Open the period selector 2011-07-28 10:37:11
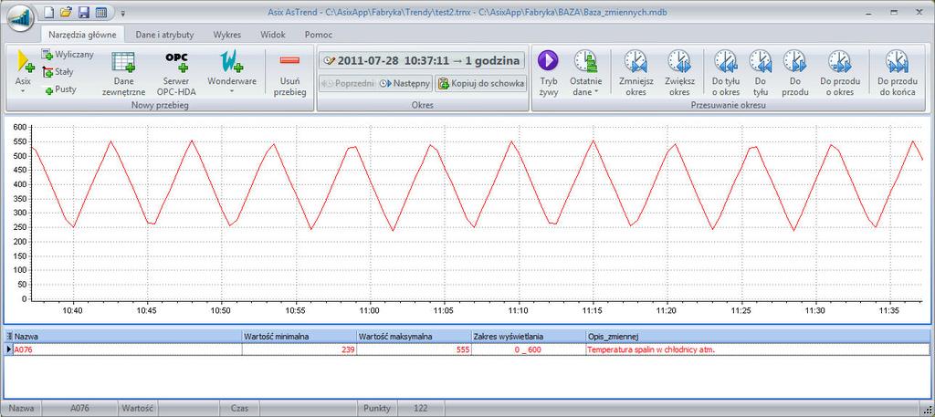The height and width of the screenshot is (417, 935). 422,61
